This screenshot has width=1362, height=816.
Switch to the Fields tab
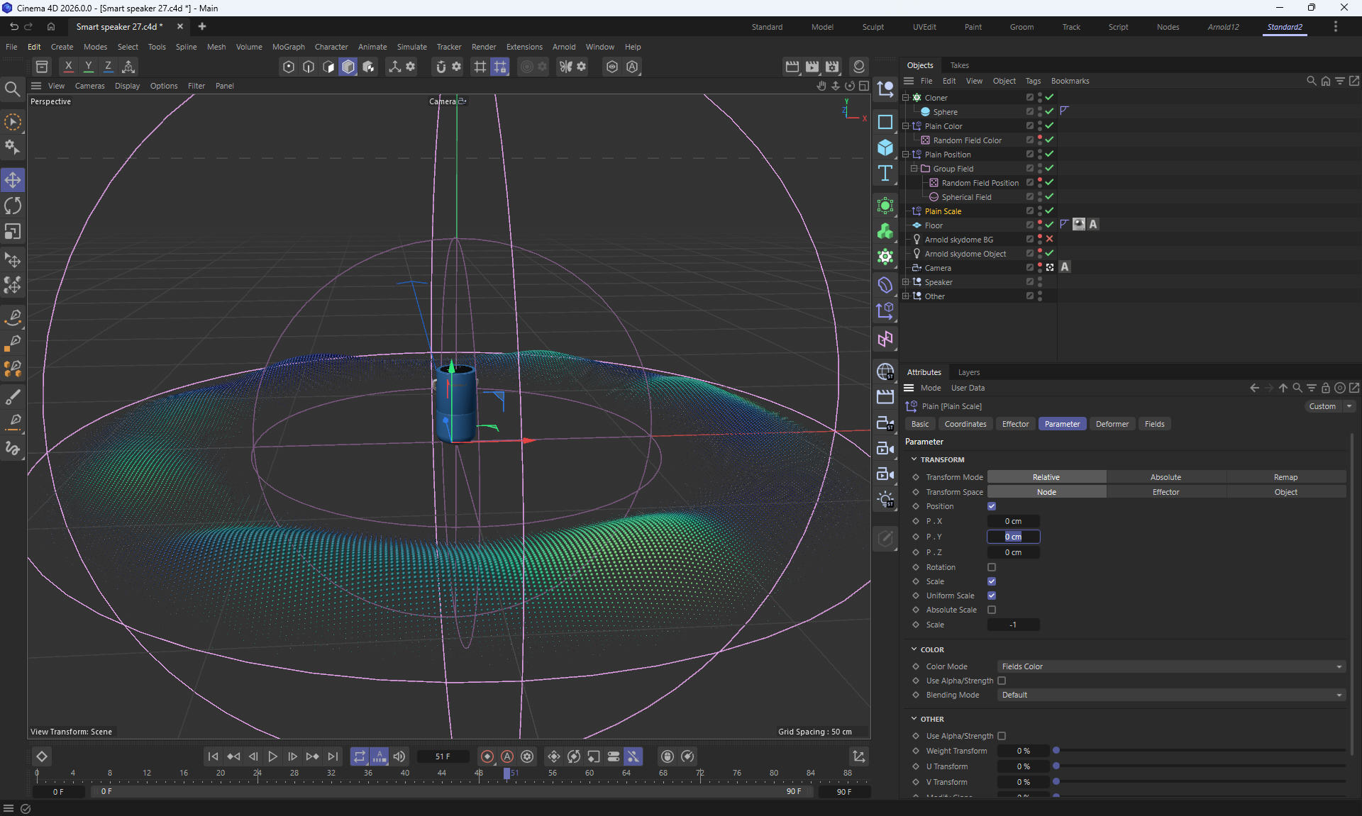(x=1154, y=424)
